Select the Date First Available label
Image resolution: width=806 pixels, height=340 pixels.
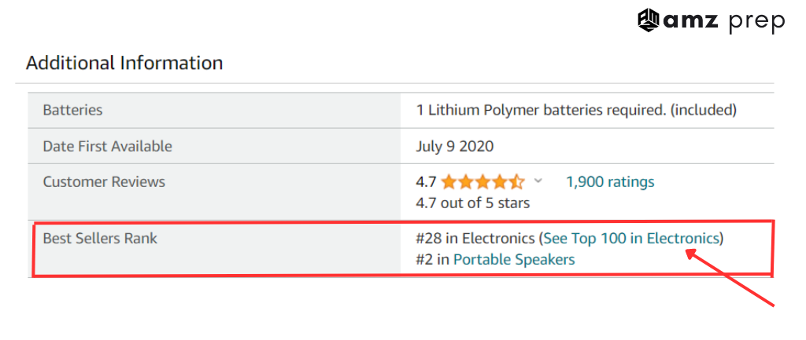click(x=107, y=146)
